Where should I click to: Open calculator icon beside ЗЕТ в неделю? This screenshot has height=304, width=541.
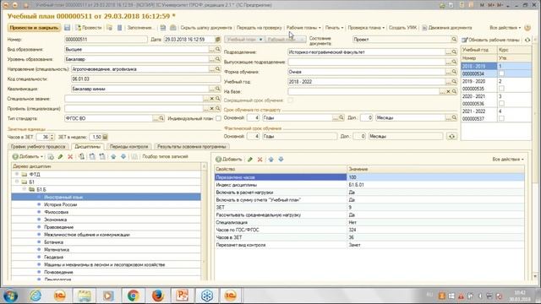(x=105, y=137)
